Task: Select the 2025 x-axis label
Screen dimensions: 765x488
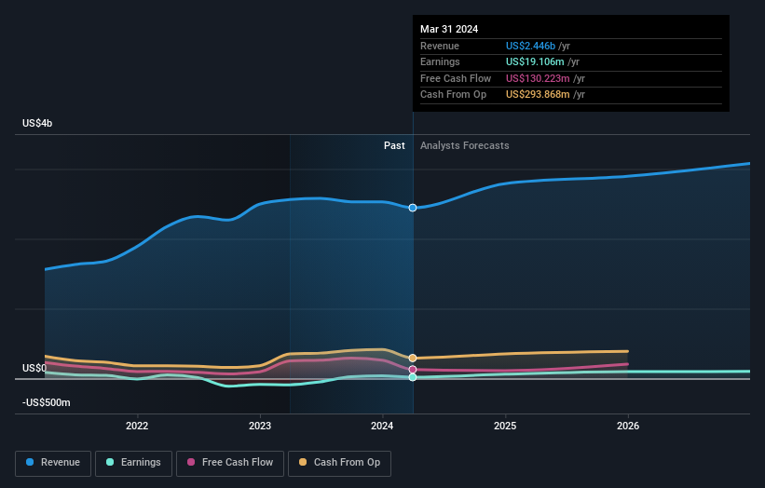Action: [505, 426]
